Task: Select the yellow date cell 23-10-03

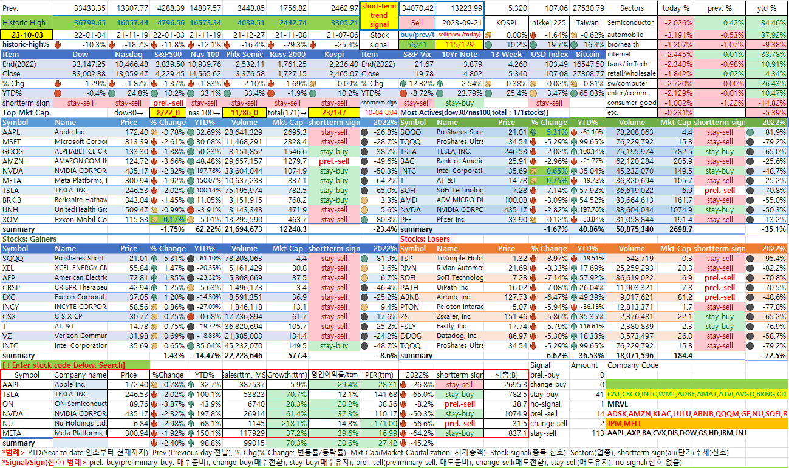Action: (x=27, y=35)
